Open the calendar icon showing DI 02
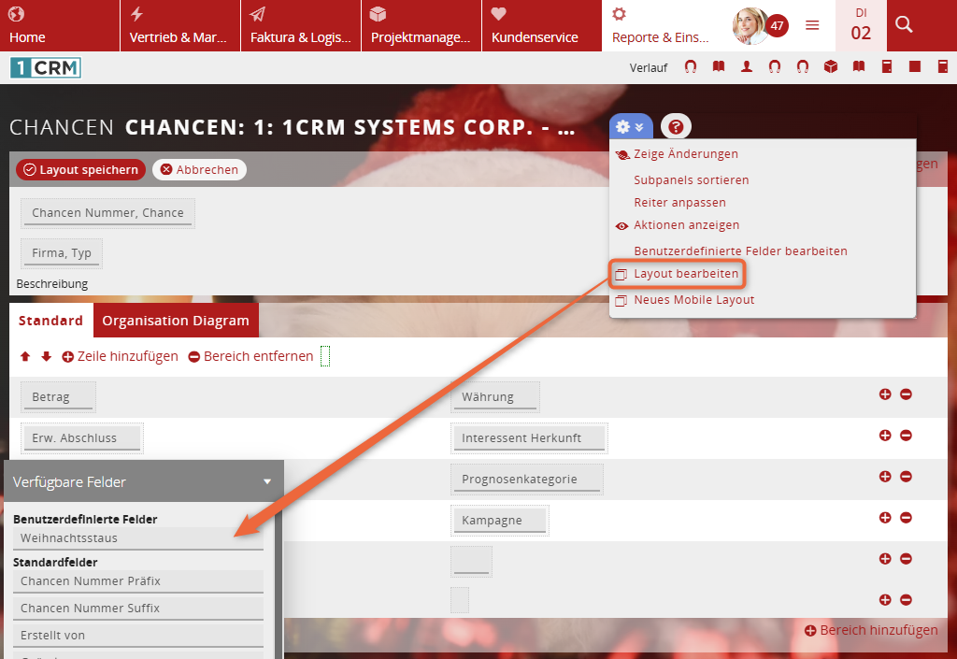The width and height of the screenshot is (957, 659). pyautogui.click(x=860, y=25)
